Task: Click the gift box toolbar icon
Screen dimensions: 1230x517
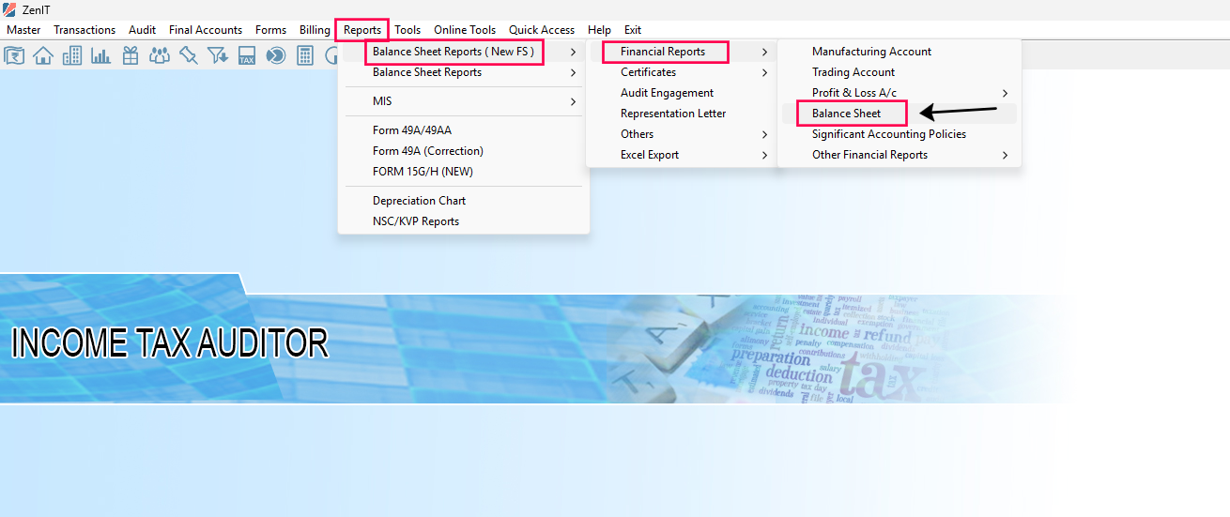Action: point(131,56)
